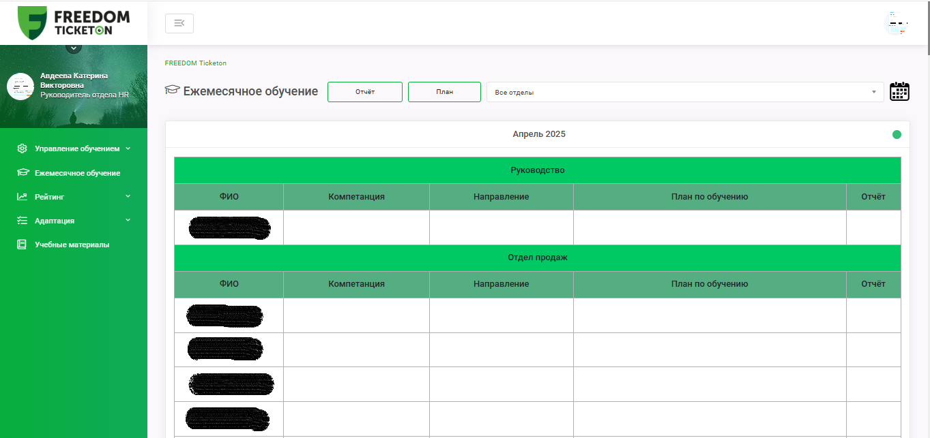The height and width of the screenshot is (438, 930).
Task: Expand the Рейтинг submenu chevron
Action: (x=128, y=196)
